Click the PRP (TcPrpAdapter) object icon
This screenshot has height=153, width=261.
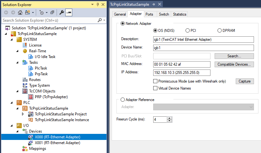click(31, 97)
